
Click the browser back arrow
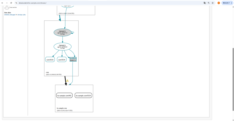pyautogui.click(x=2, y=3)
